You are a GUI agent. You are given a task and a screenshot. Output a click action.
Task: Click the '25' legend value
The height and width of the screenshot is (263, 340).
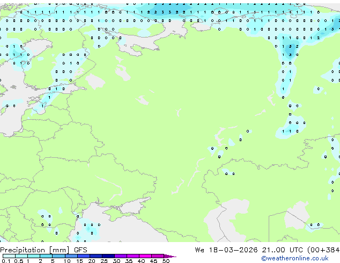(x=104, y=261)
